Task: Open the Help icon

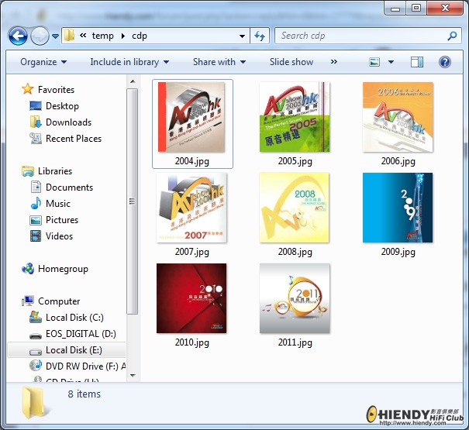Action: click(445, 62)
